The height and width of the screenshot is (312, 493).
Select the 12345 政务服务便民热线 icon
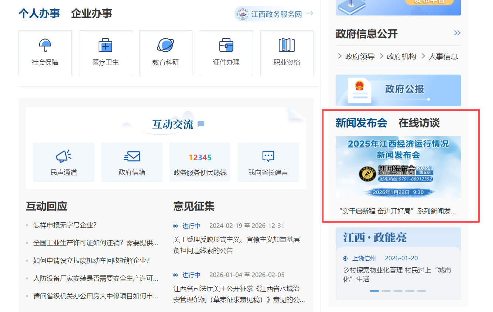tap(200, 158)
